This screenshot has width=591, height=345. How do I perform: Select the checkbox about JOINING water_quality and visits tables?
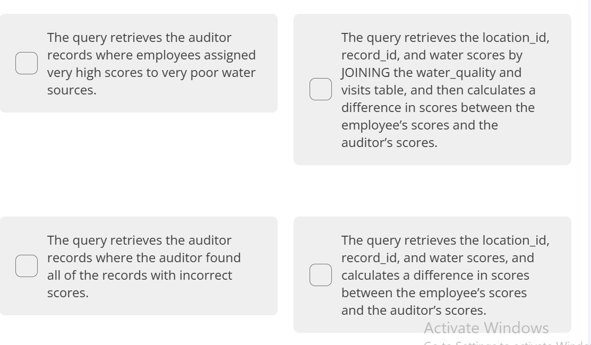(x=321, y=89)
